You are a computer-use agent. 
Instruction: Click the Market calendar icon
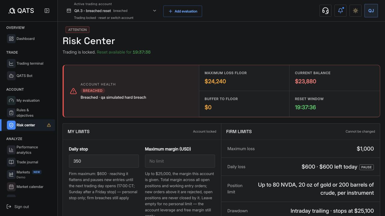(x=11, y=187)
